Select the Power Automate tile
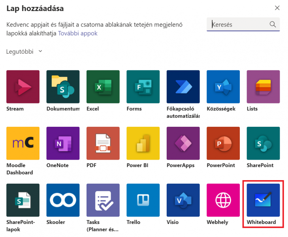Viewport: 288px width, 237px height. [x=183, y=87]
